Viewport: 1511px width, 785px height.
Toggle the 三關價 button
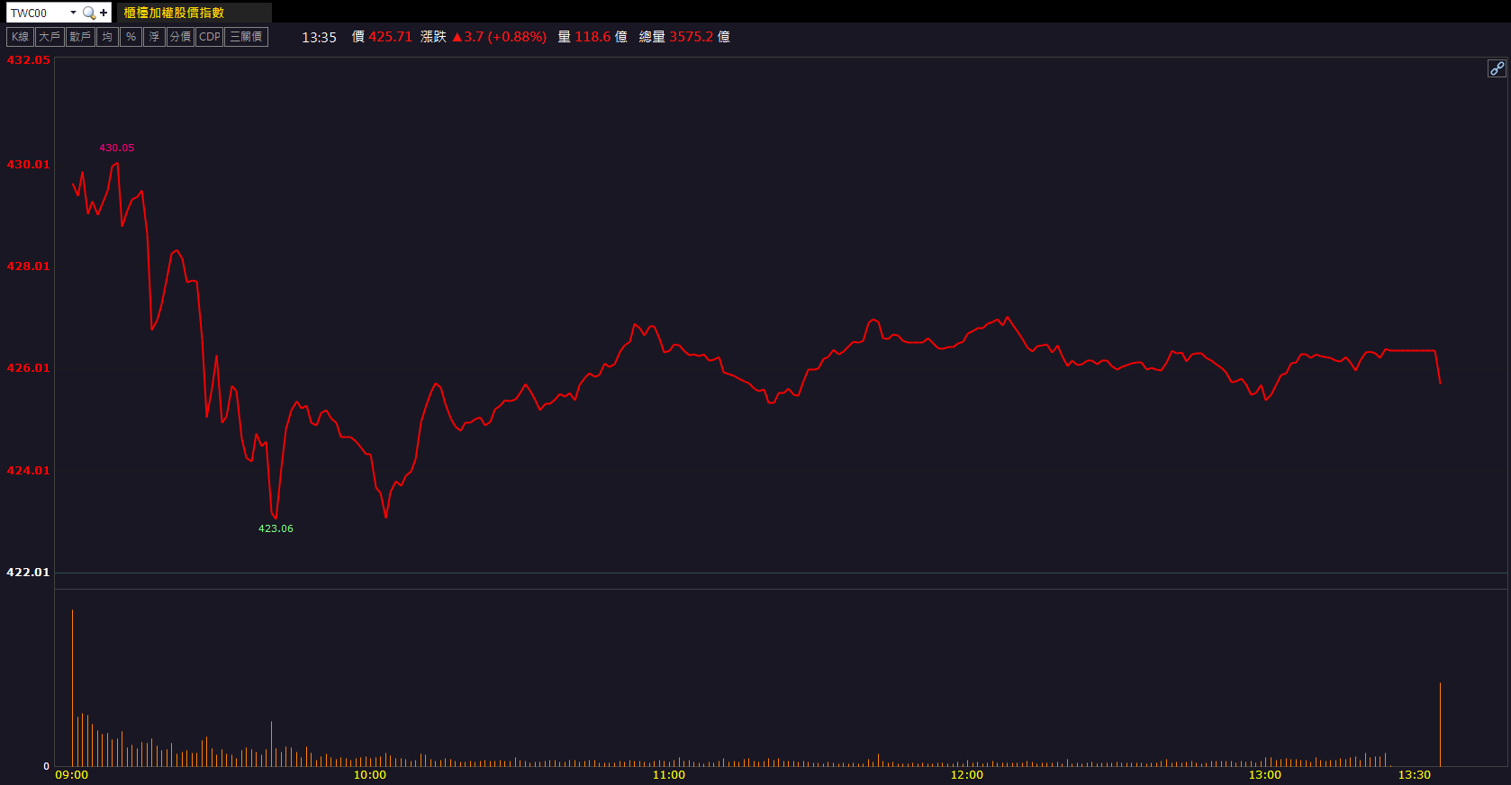246,37
